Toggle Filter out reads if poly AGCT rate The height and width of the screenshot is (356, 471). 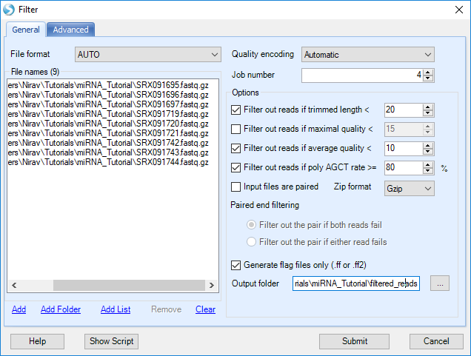pos(235,167)
